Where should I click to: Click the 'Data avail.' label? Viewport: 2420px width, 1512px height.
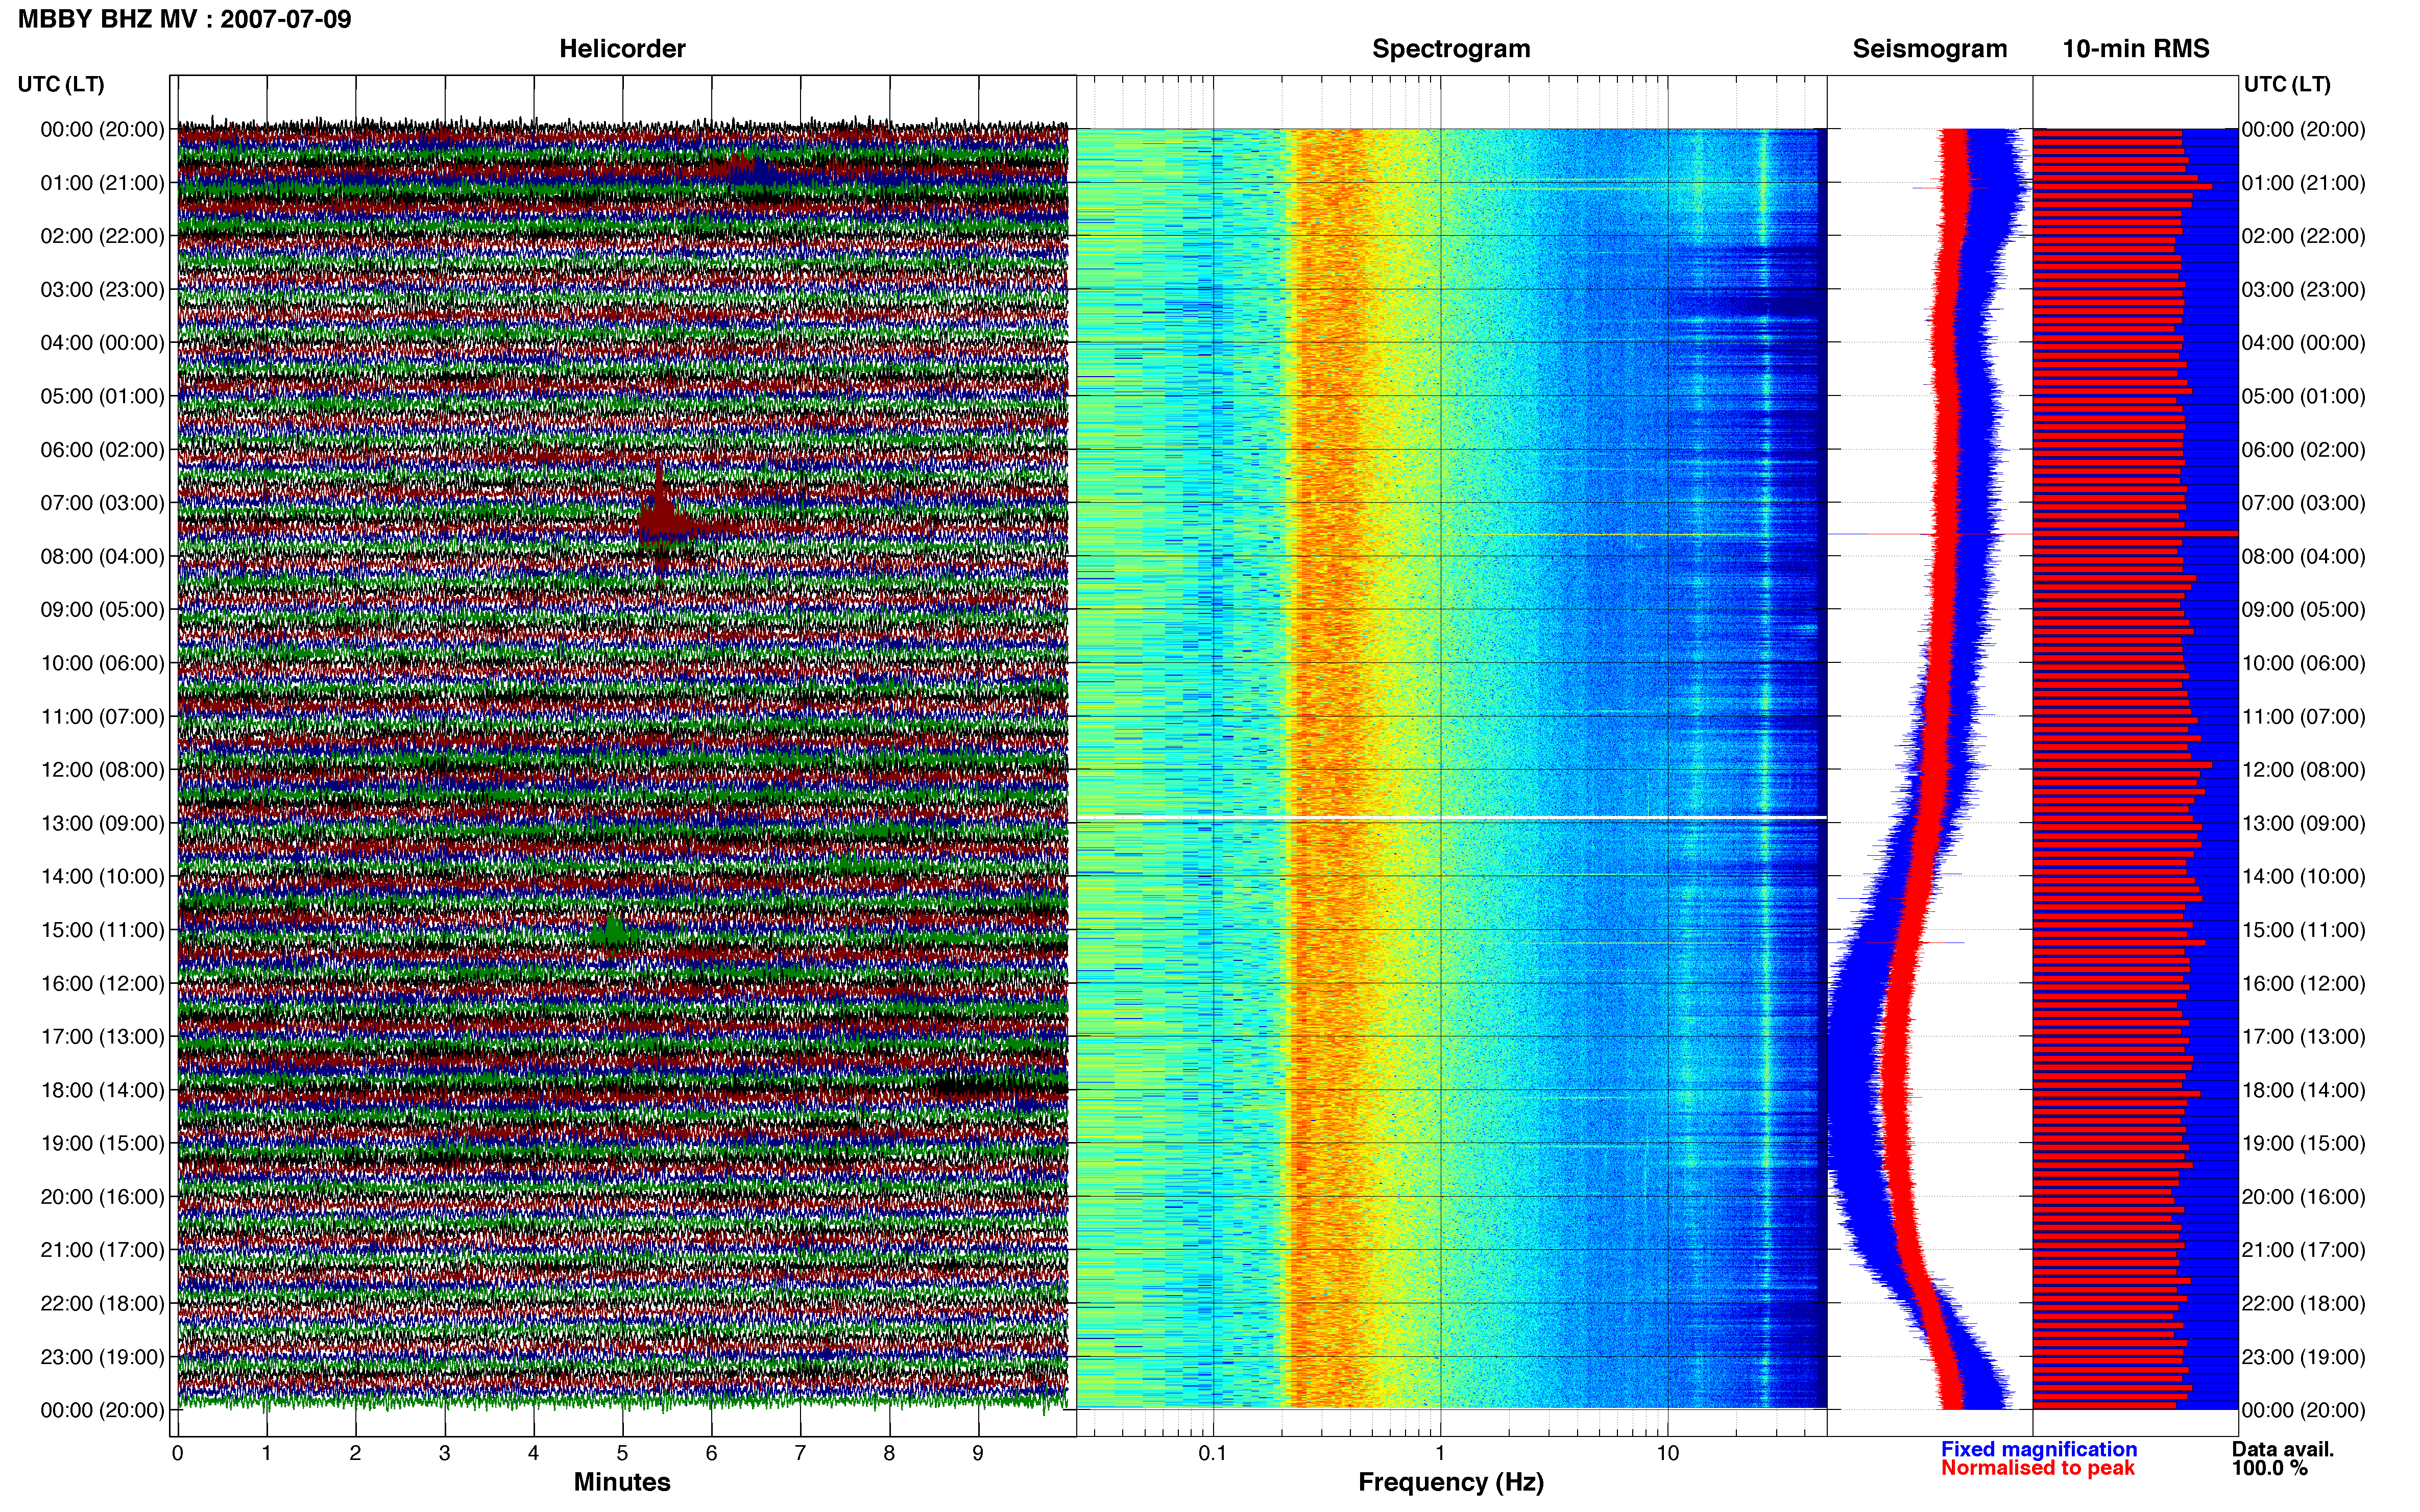pos(2283,1449)
